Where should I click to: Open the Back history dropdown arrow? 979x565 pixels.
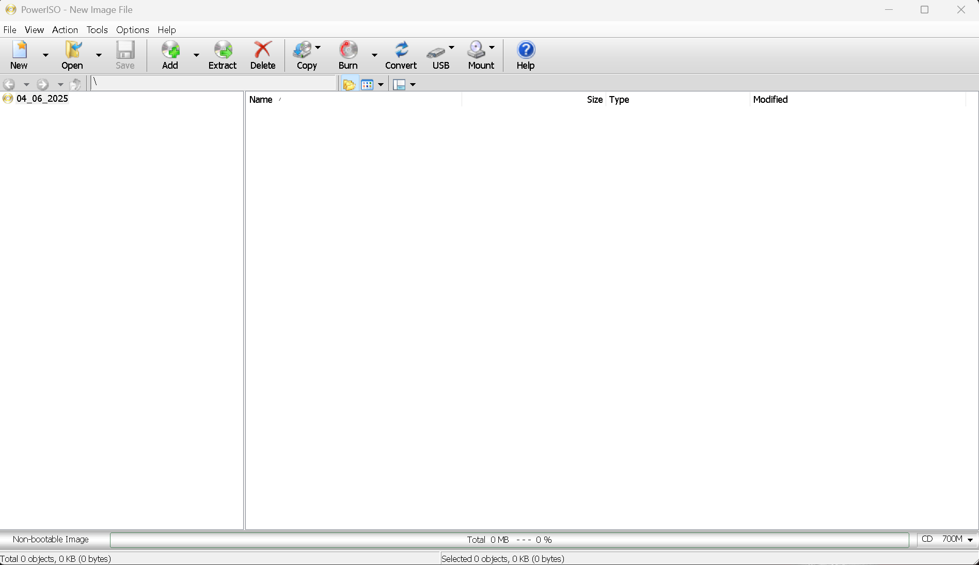26,84
